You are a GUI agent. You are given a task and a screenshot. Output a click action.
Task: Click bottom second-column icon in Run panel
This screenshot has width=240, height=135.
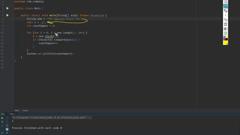point(7,133)
